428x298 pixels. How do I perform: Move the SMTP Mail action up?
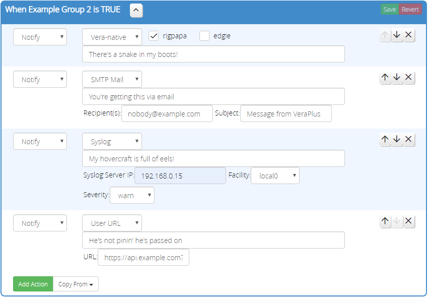pyautogui.click(x=385, y=77)
